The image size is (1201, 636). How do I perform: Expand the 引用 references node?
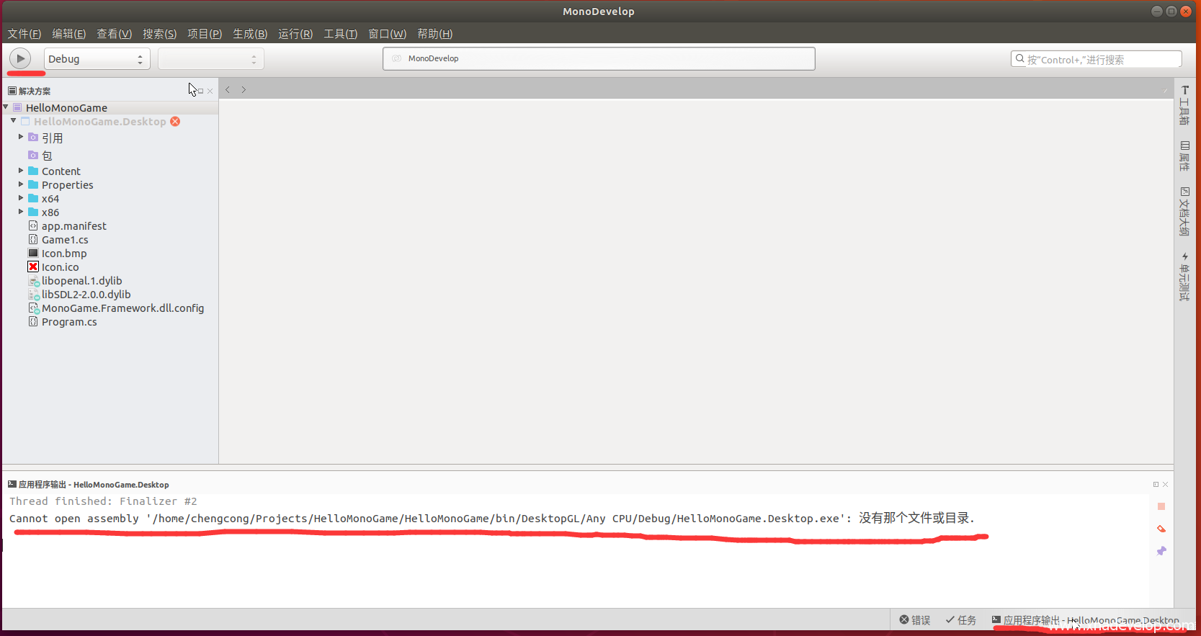[x=21, y=137]
